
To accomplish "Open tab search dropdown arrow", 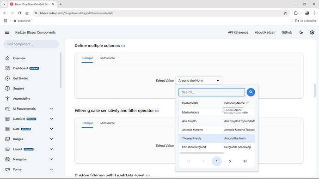I will (x=4, y=4).
